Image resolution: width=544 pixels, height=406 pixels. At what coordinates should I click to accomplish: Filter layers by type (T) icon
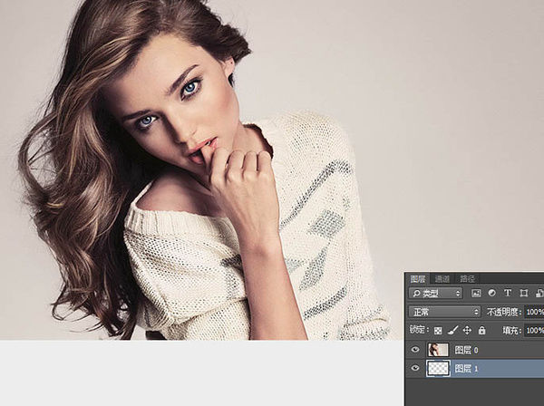pyautogui.click(x=508, y=293)
